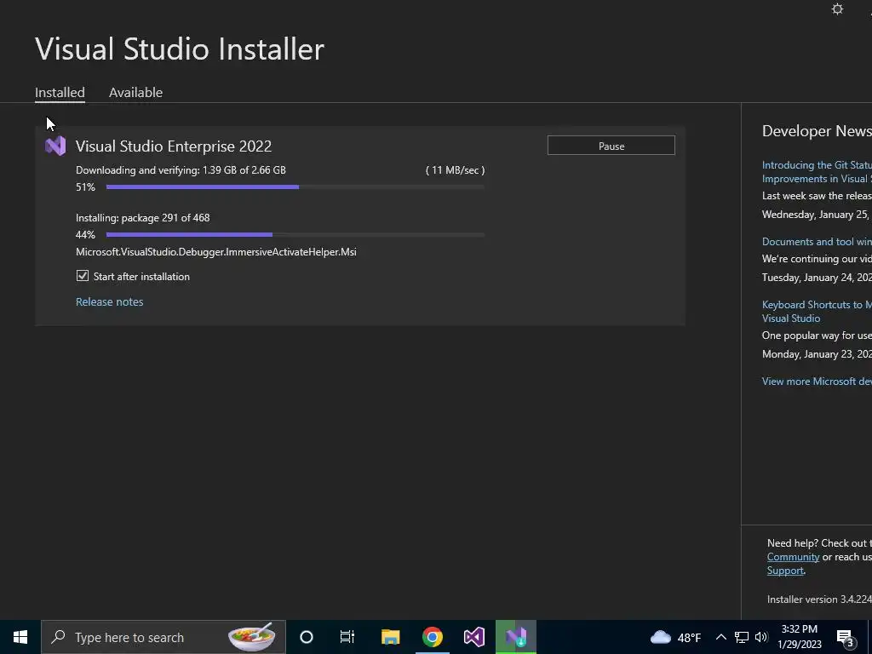Viewport: 872px width, 654px height.
Task: Open the installer settings gear icon
Action: 837,9
